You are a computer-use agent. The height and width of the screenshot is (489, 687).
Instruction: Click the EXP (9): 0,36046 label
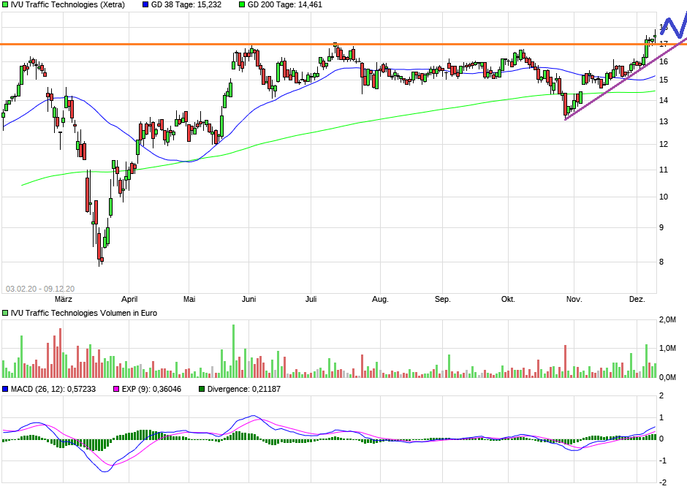click(151, 389)
